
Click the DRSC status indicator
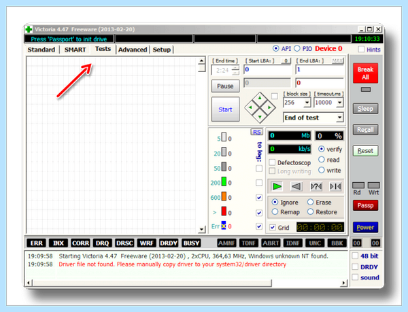(124, 243)
